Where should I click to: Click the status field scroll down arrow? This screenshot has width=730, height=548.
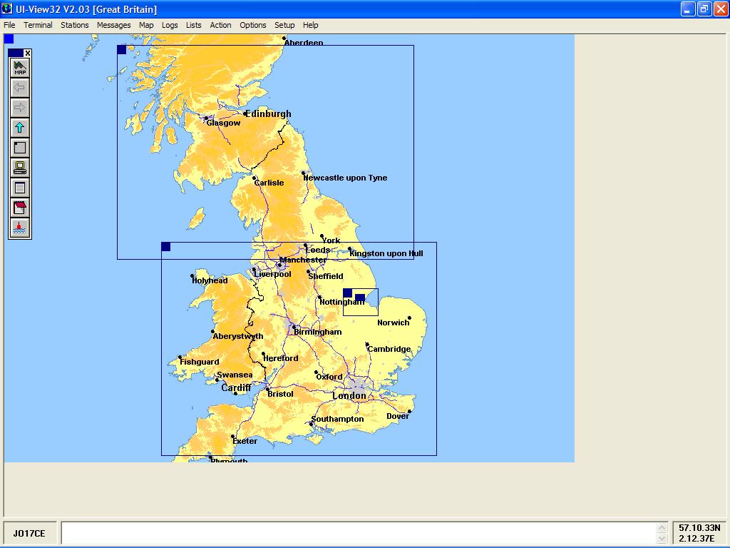662,539
